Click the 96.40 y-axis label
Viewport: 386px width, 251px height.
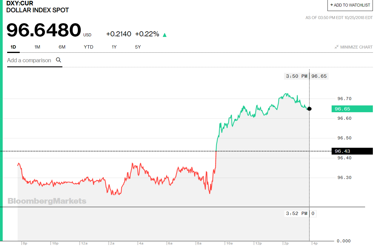[x=344, y=158]
